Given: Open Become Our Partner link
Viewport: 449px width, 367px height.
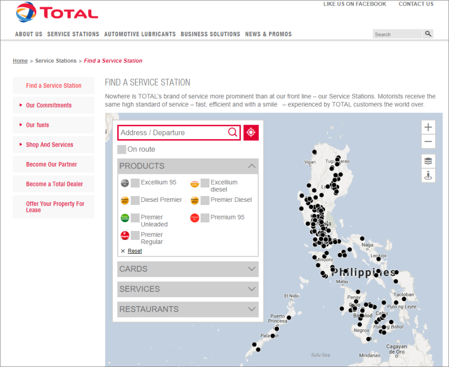Looking at the screenshot, I should click(x=53, y=165).
